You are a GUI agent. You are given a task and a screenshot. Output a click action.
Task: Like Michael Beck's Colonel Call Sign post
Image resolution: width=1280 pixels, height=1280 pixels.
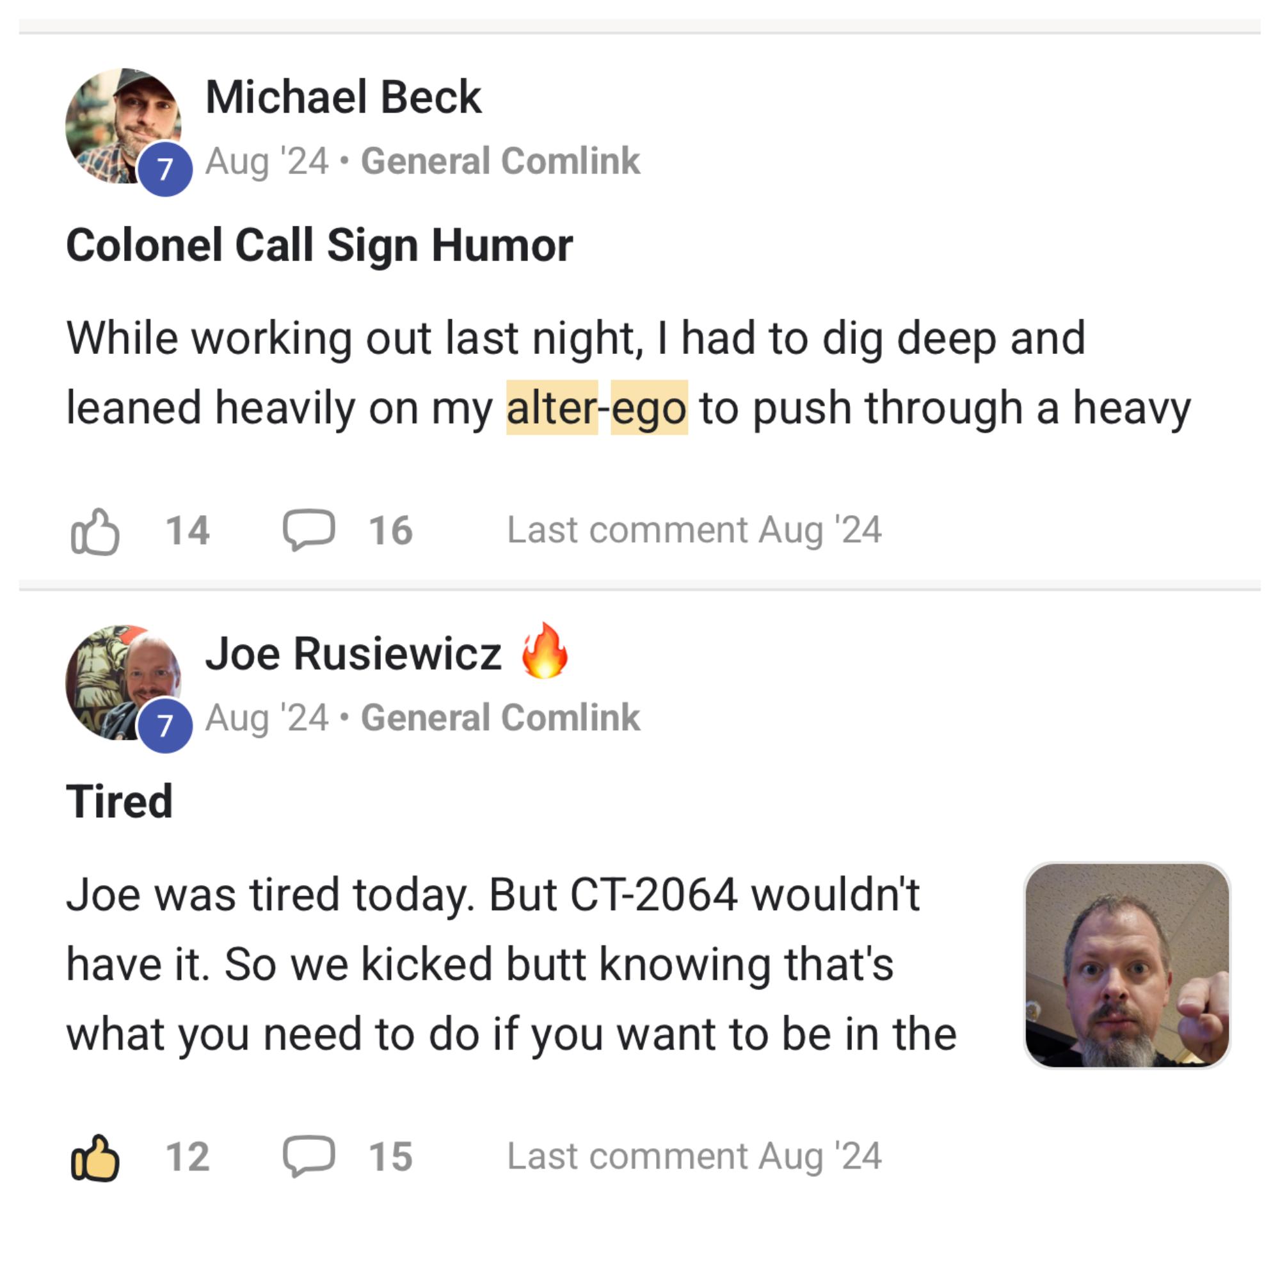[95, 531]
